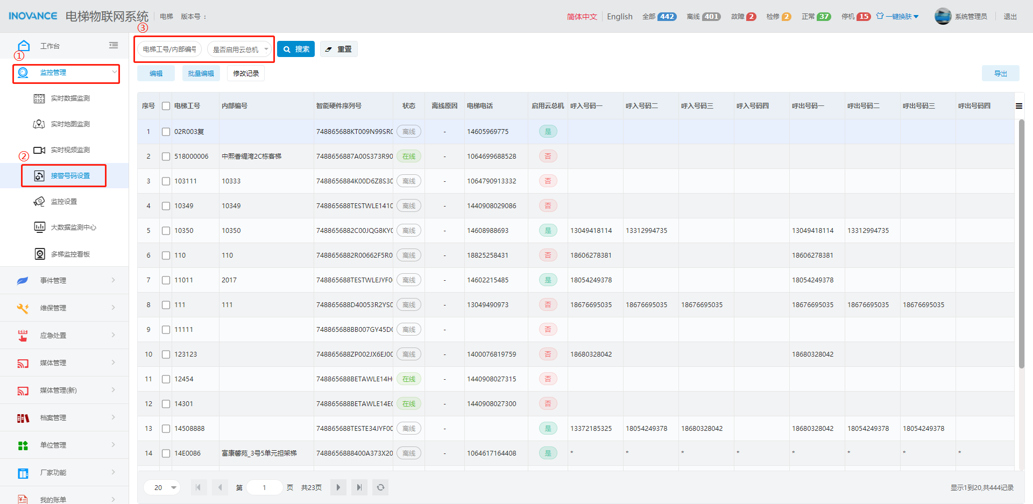This screenshot has height=504, width=1033.
Task: Click the export button
Action: [x=1000, y=74]
